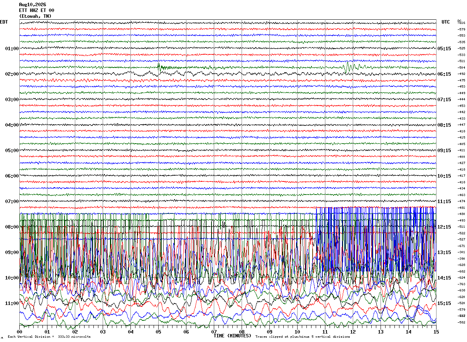This screenshot has width=467, height=342.
Task: Click the 01:00 EDT time label
Action: point(12,49)
